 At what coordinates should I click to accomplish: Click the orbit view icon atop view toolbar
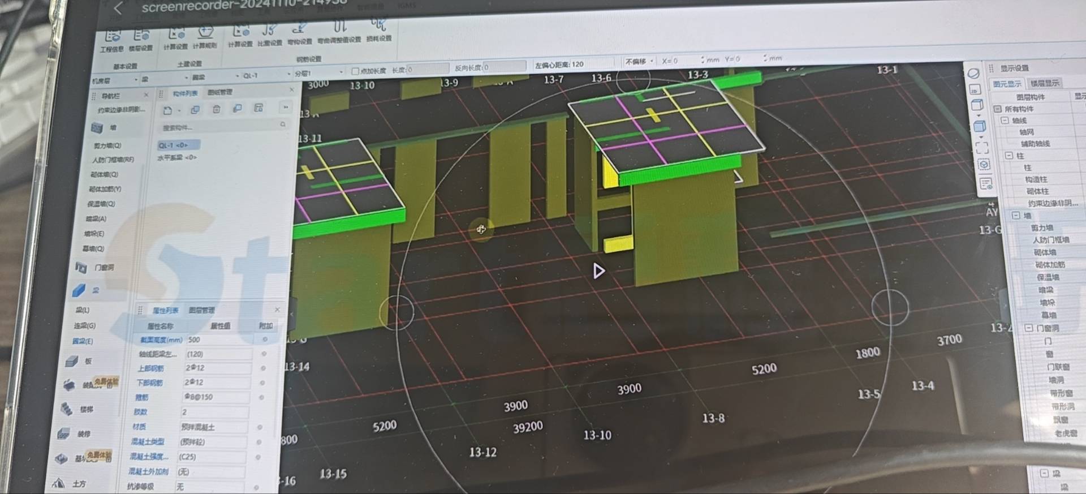(973, 74)
